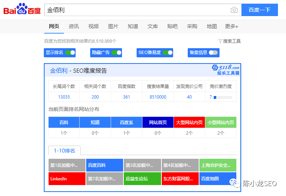Toggle the SEO难易度 switch
This screenshot has height=196, width=286.
pyautogui.click(x=167, y=53)
